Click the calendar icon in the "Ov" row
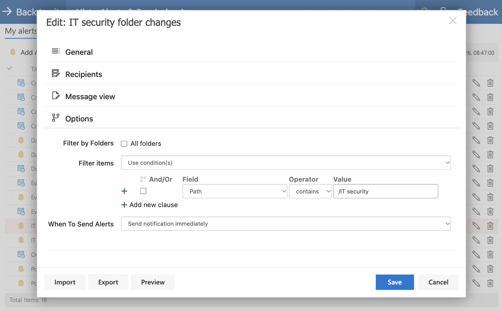Viewport: 502px width, 311px height. tap(21, 254)
